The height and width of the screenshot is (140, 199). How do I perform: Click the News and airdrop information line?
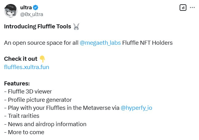[45, 124]
